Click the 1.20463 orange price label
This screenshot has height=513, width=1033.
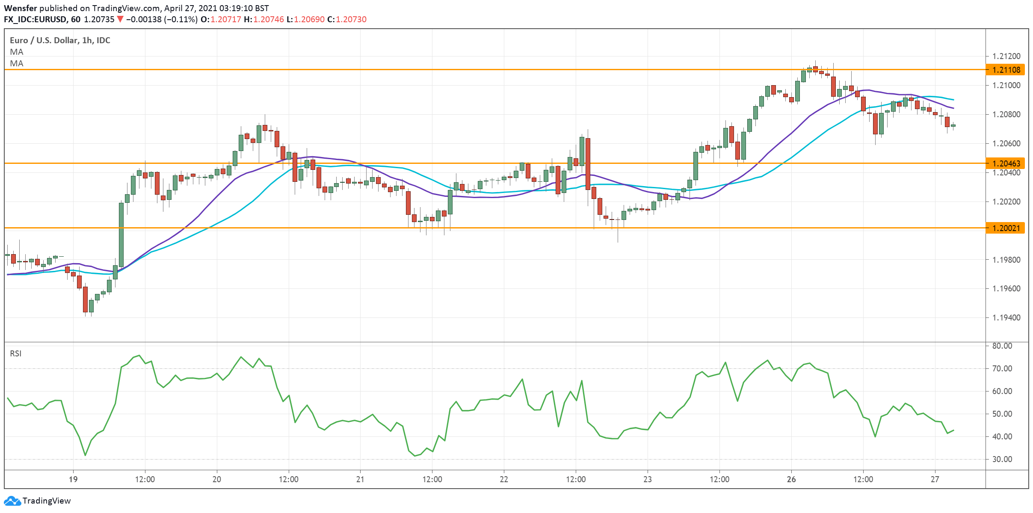pos(1006,163)
